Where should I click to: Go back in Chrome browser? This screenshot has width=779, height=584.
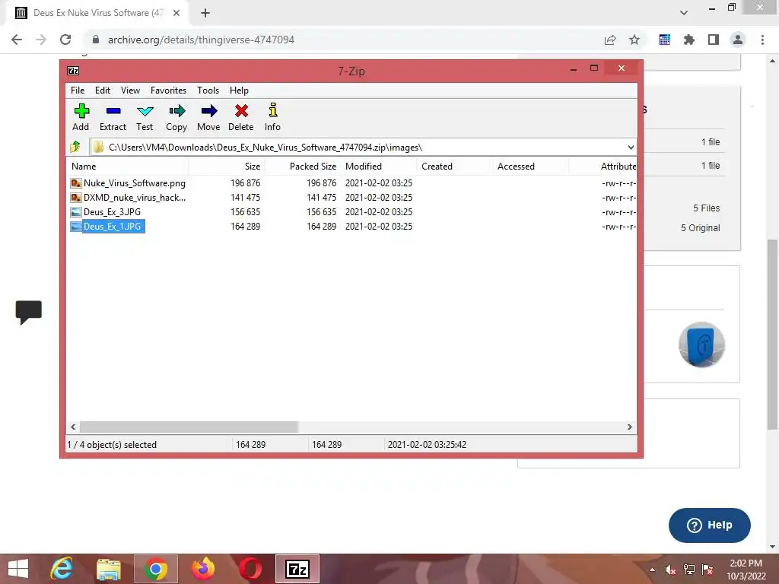[17, 40]
